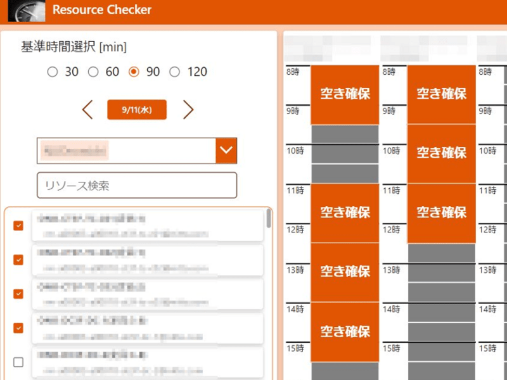Viewport: 507px width, 380px height.
Task: Open the blurred resource group combo box
Action: coord(126,151)
